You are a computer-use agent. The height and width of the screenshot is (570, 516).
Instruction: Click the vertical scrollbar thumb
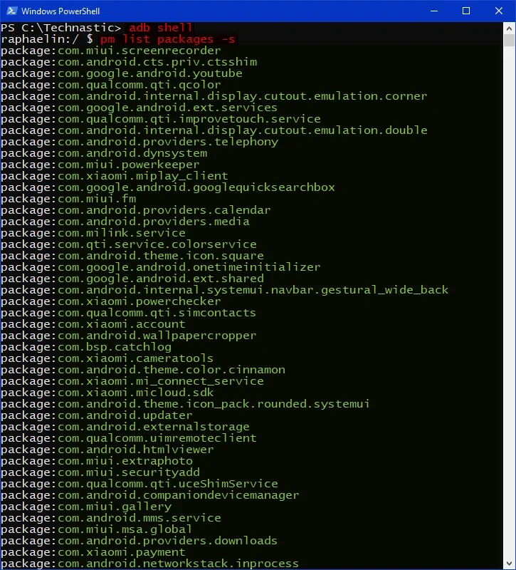click(x=509, y=40)
